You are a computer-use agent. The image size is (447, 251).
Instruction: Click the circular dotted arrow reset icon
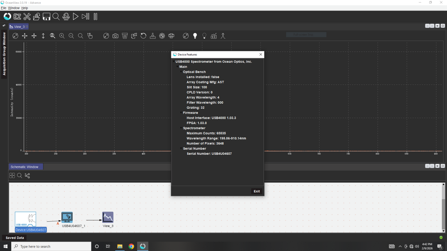coord(143,36)
